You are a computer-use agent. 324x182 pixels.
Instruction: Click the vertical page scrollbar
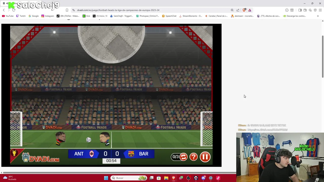tap(322, 57)
